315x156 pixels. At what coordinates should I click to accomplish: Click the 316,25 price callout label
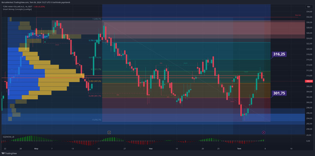click(279, 54)
